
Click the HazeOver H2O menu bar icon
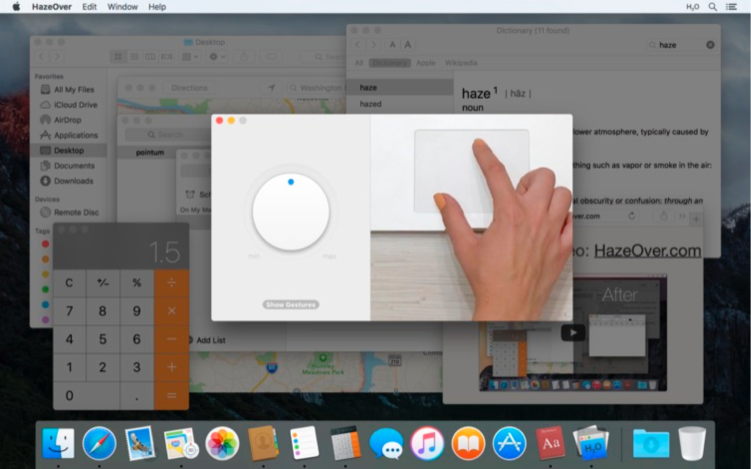pos(692,7)
